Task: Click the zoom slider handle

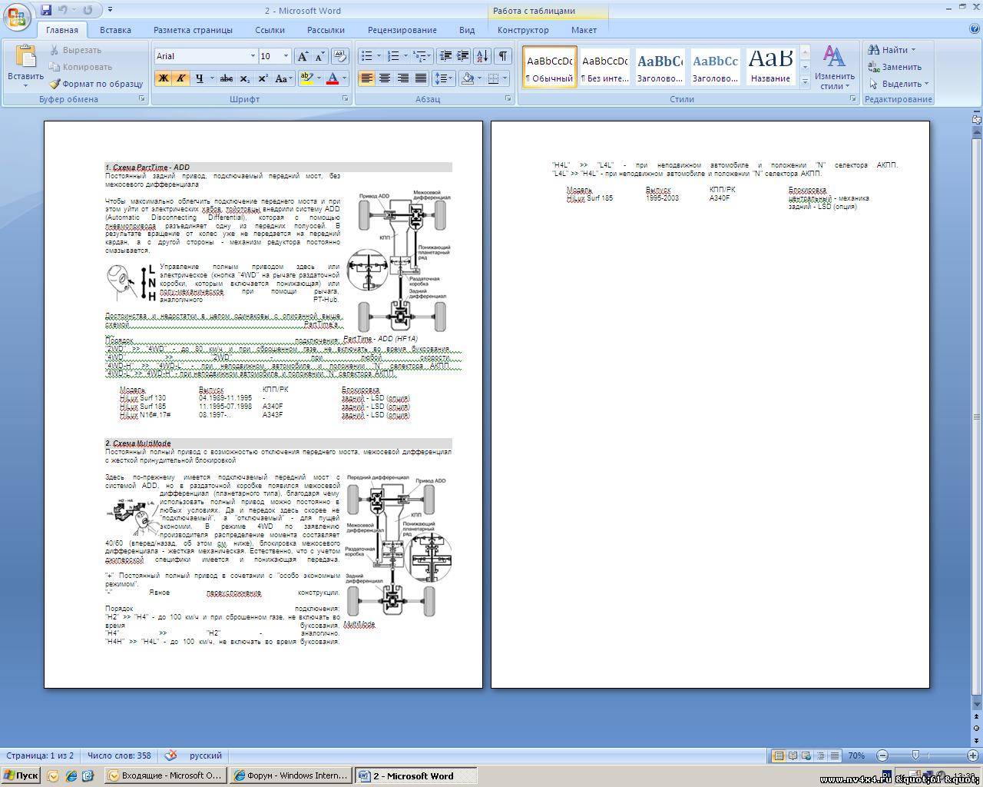Action: click(x=915, y=755)
